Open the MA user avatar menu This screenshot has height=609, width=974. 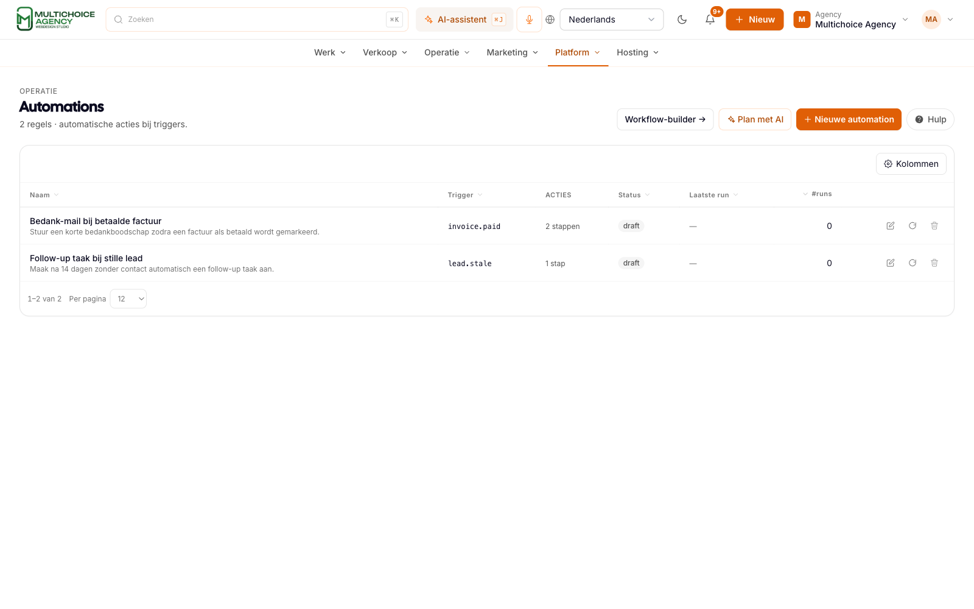click(x=937, y=19)
